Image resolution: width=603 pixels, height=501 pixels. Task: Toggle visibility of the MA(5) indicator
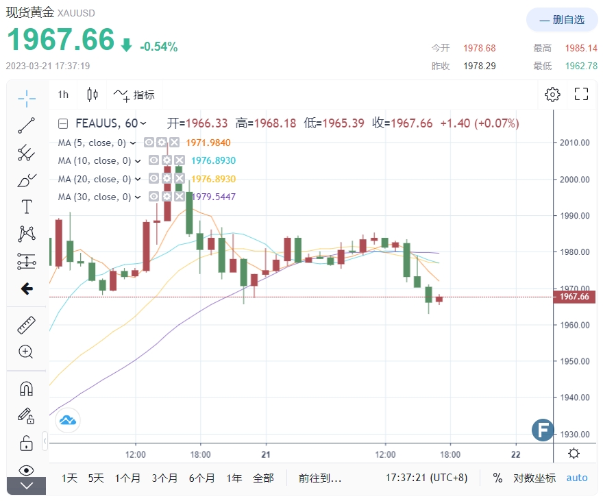149,143
